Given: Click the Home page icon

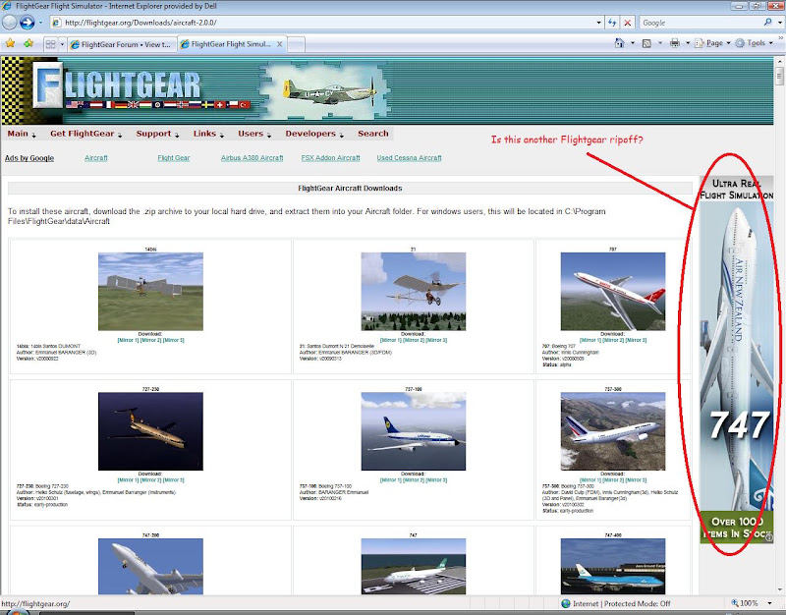Looking at the screenshot, I should click(x=620, y=43).
